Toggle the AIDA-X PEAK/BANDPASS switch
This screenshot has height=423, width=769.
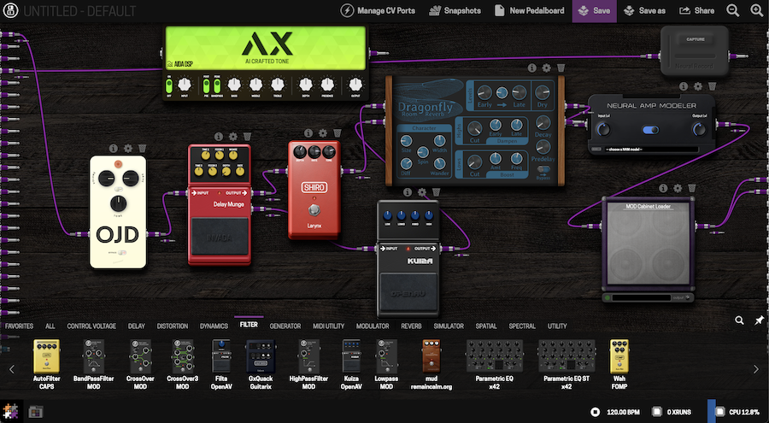point(217,85)
